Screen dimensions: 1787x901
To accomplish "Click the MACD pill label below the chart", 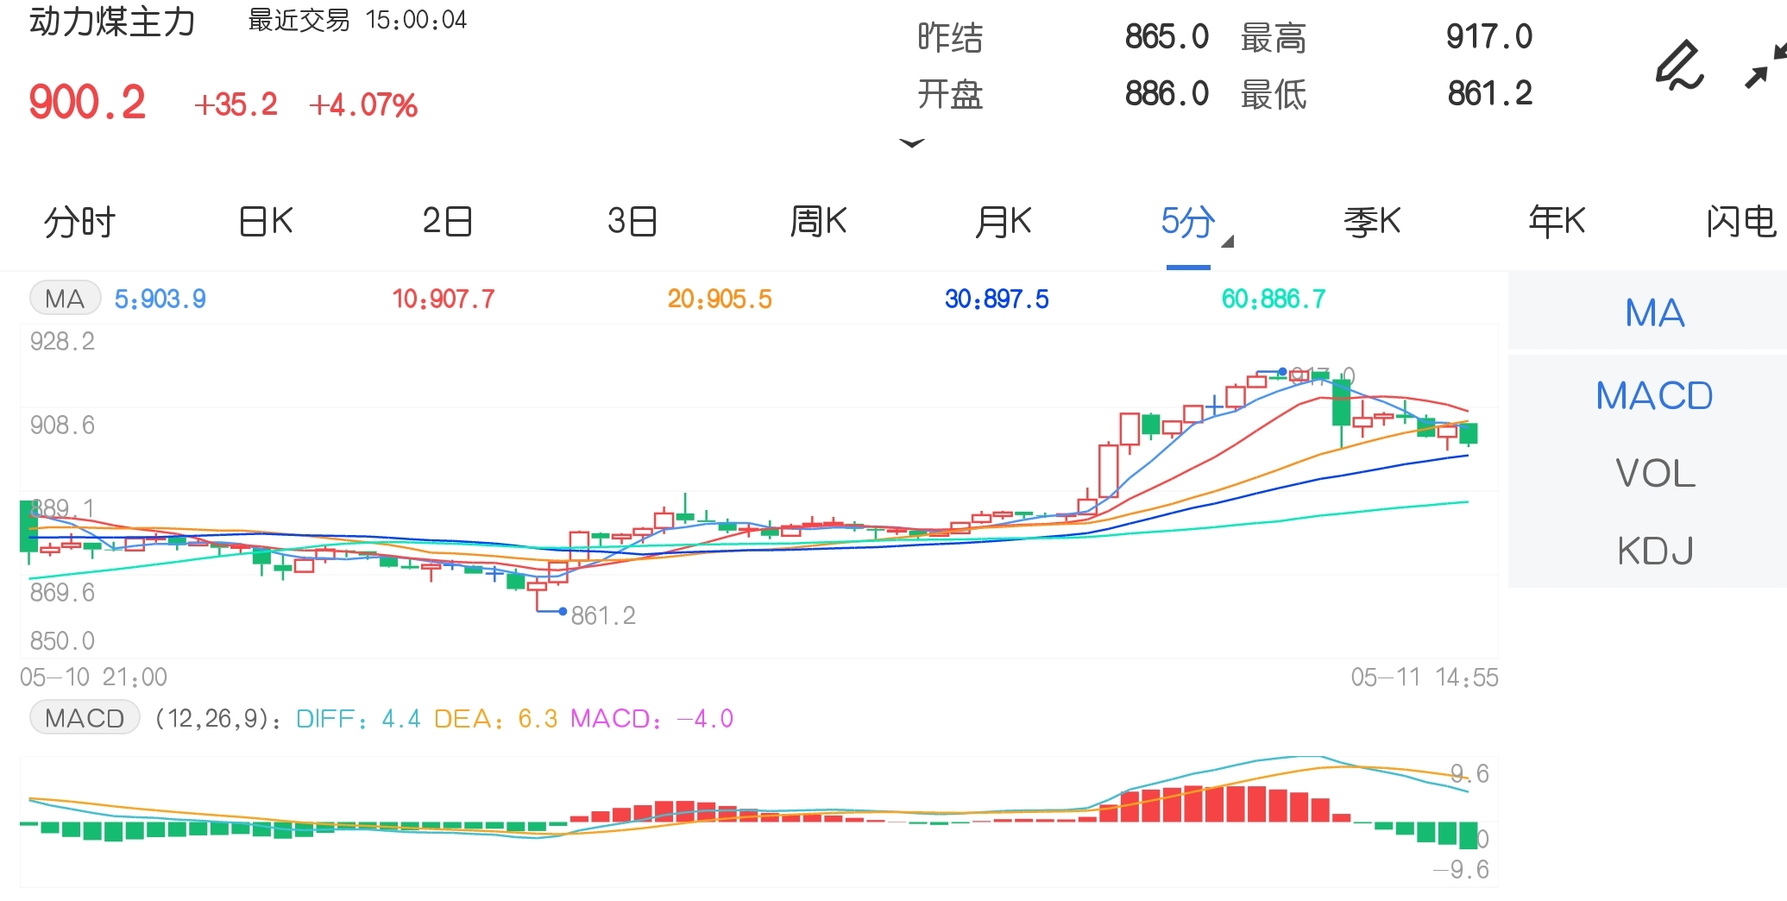I will pos(85,718).
